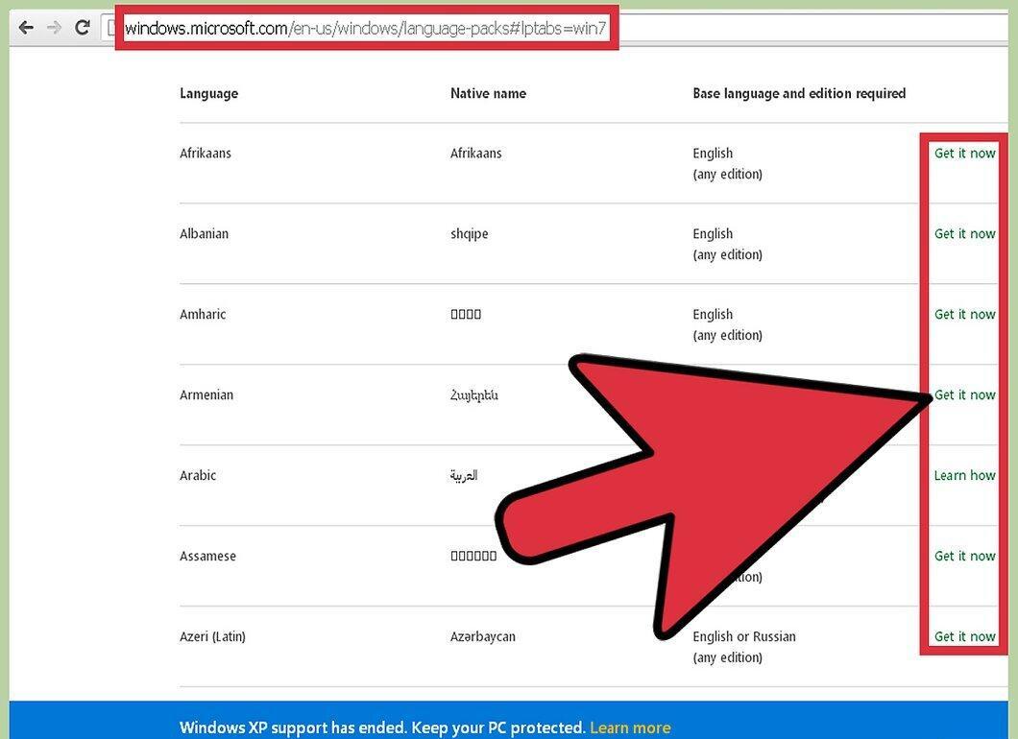Get the Afrikaans language pack now
1018x739 pixels.
965,154
